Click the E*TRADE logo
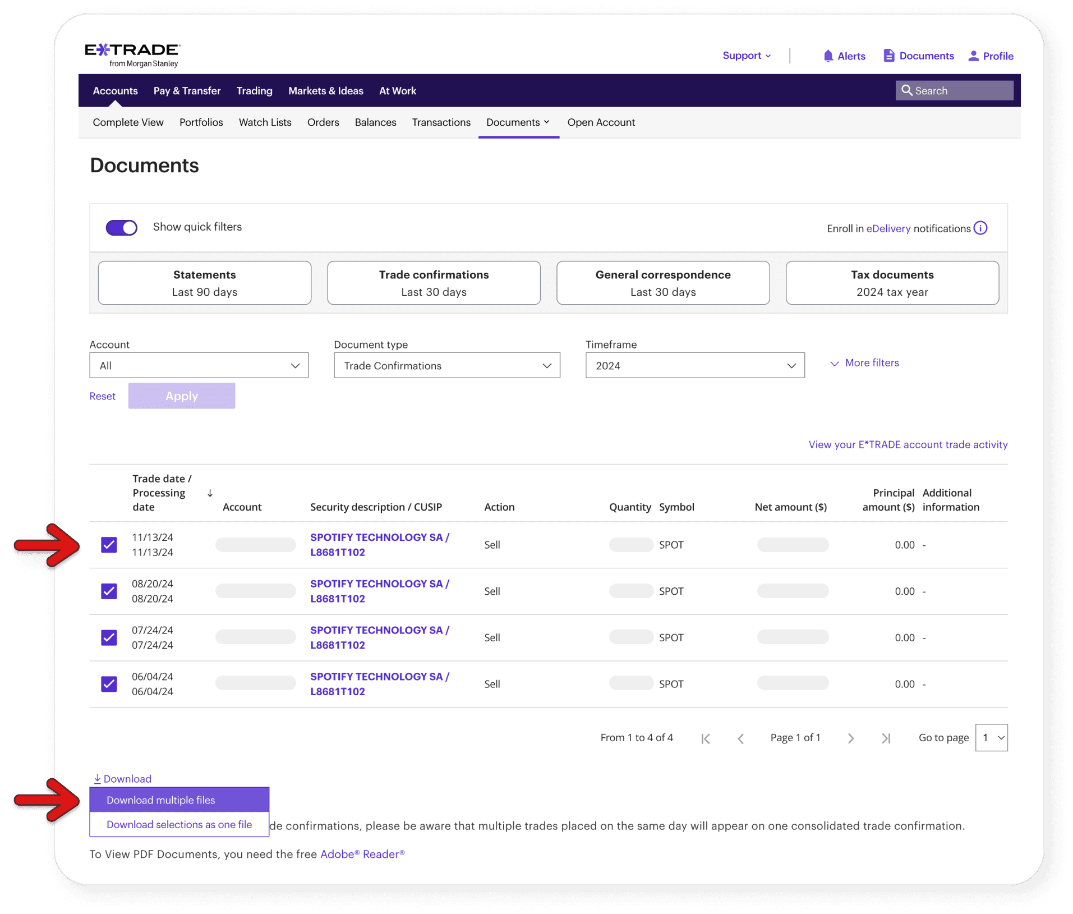 click(x=132, y=55)
